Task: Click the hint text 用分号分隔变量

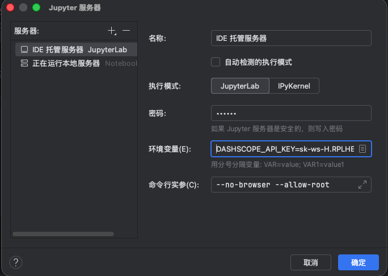Action: pos(277,165)
